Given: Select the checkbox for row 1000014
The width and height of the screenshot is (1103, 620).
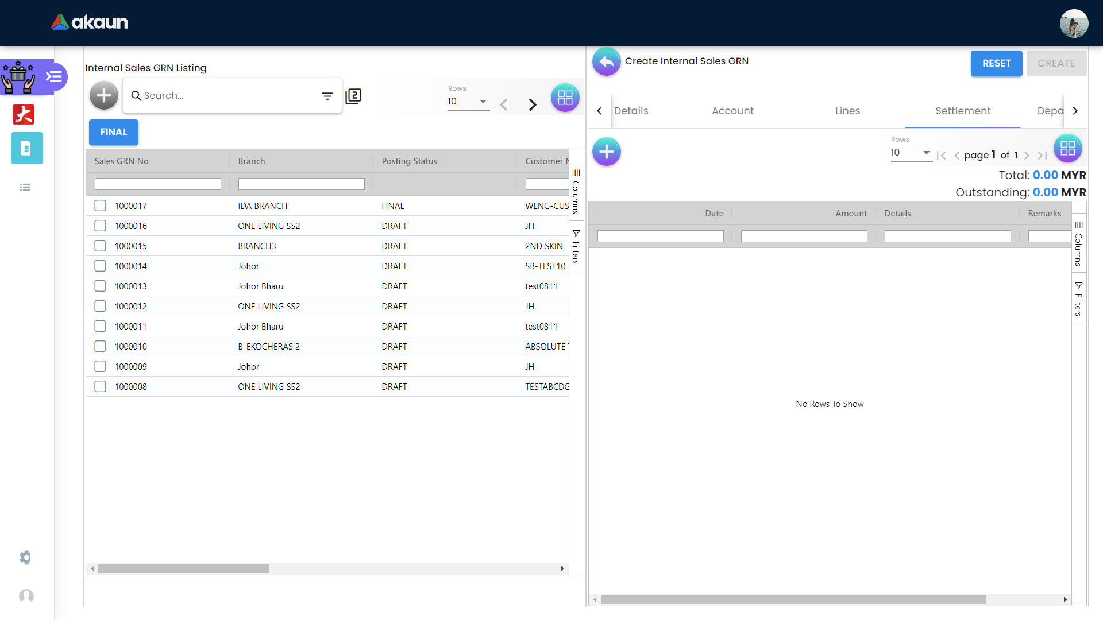Looking at the screenshot, I should [x=101, y=266].
